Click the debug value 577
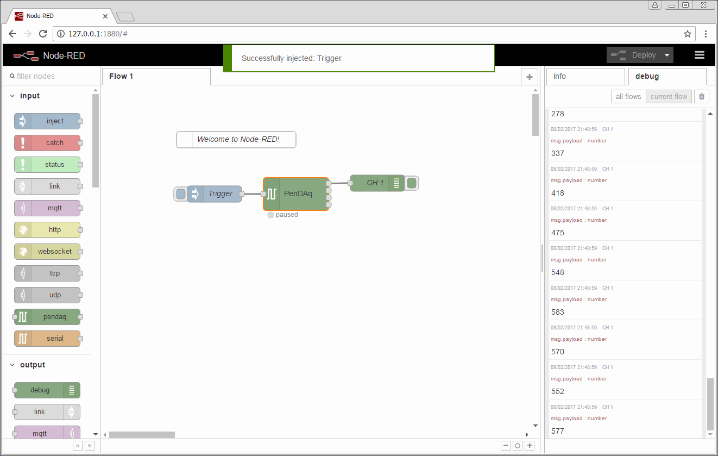 [558, 432]
